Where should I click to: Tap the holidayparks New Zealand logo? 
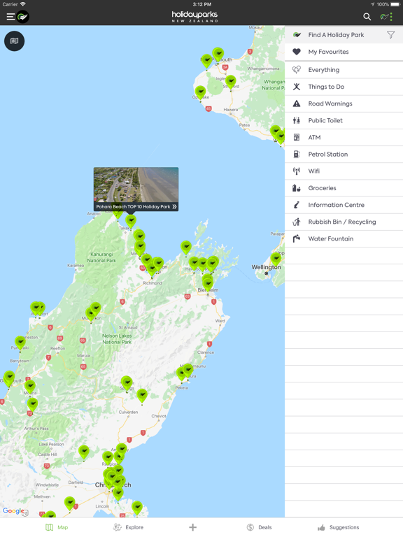(195, 16)
